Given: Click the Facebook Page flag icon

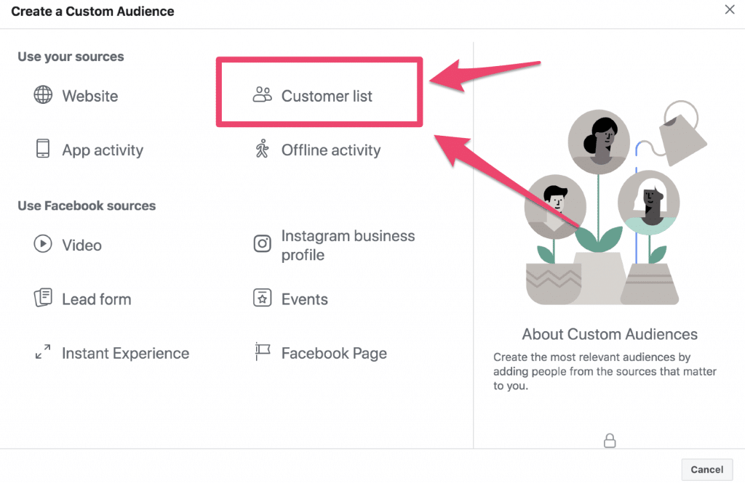Looking at the screenshot, I should (x=262, y=352).
